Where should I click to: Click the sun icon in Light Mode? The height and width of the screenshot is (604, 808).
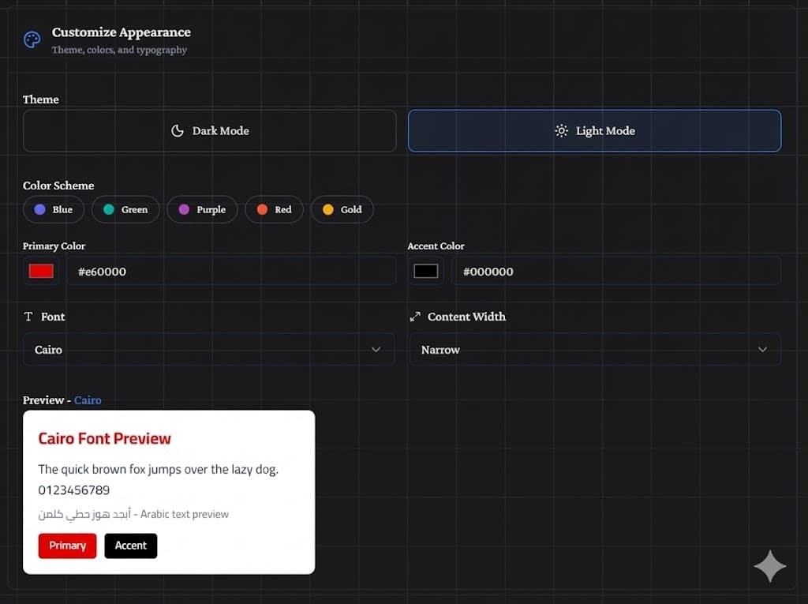coord(561,131)
